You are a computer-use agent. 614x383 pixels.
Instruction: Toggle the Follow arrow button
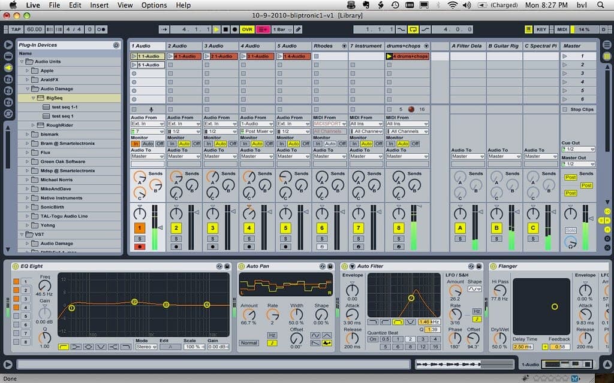[x=164, y=29]
